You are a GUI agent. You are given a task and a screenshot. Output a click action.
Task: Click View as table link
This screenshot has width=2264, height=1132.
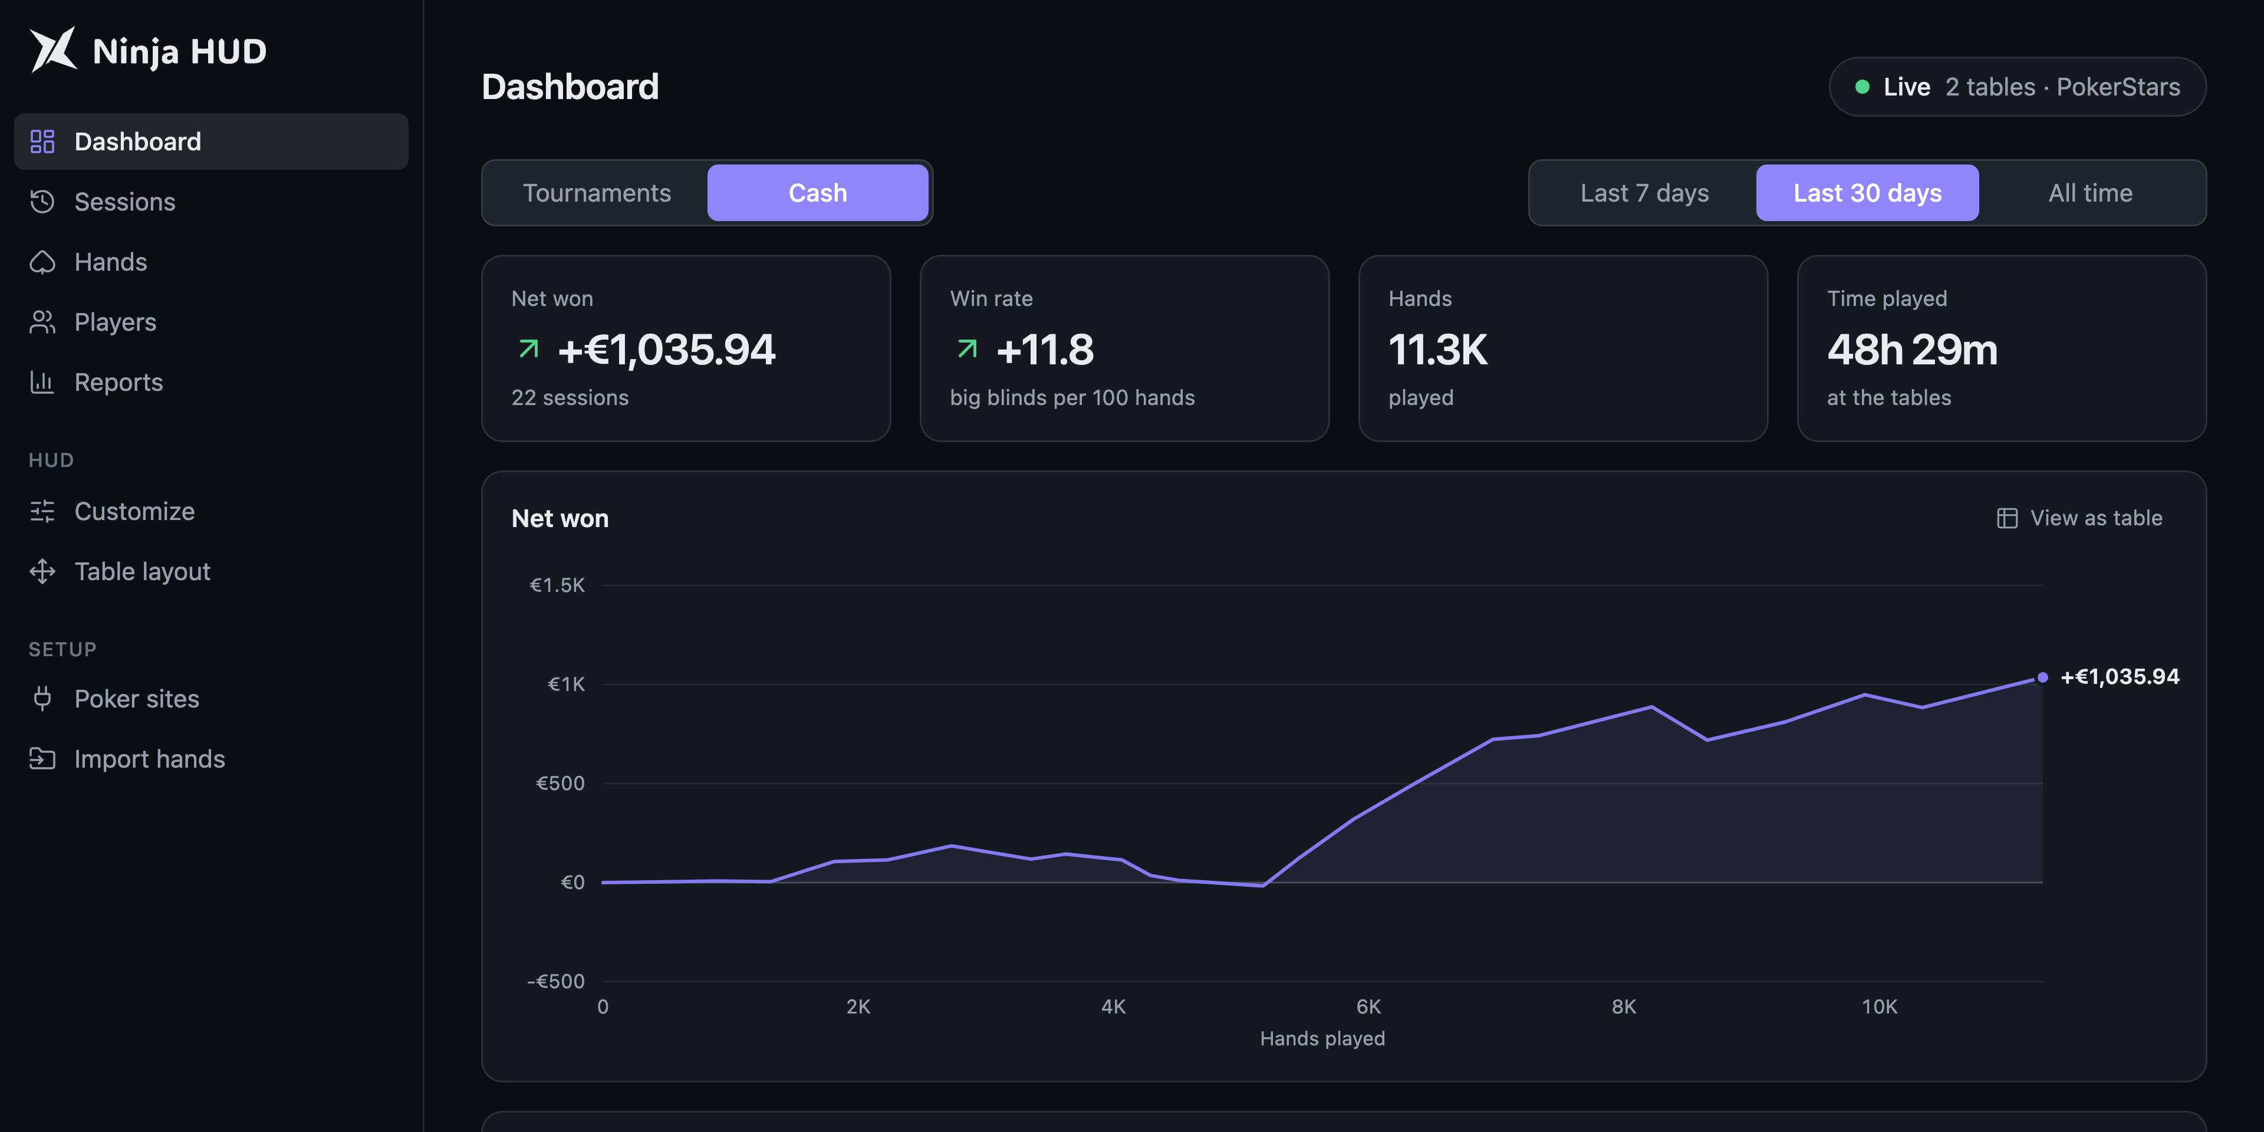coord(2079,519)
